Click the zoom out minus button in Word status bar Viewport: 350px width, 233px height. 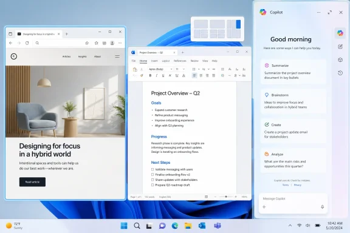215,197
